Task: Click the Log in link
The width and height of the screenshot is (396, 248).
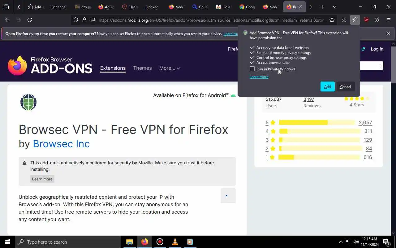Action: [377, 49]
